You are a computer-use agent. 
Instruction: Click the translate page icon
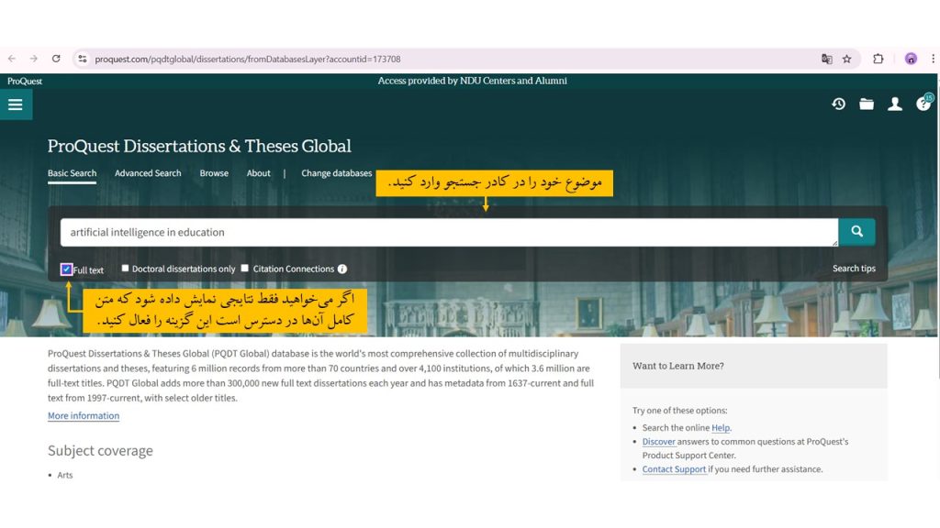827,59
